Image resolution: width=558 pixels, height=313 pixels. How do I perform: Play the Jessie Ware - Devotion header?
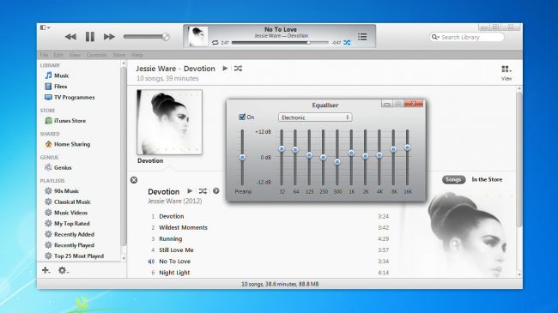[x=225, y=69]
